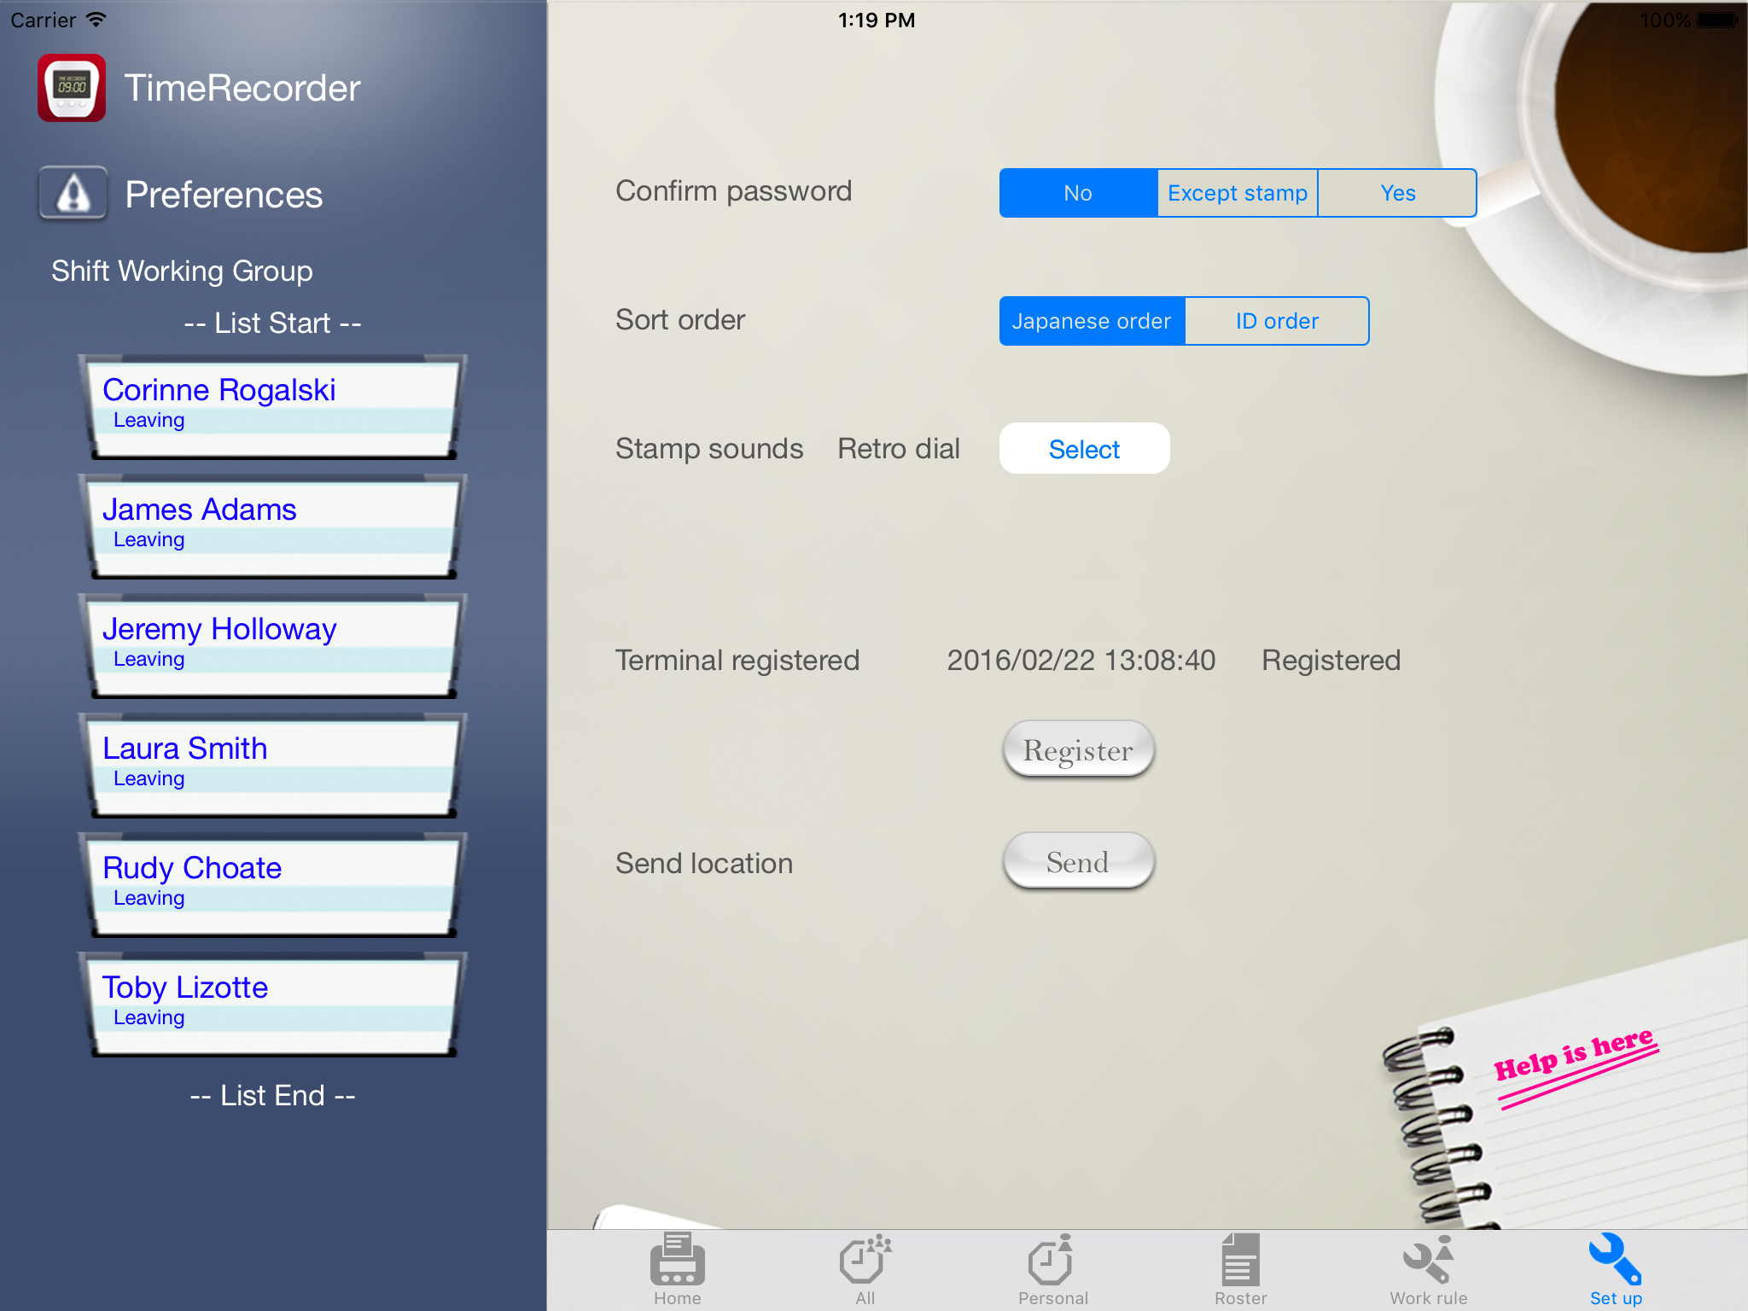Viewport: 1748px width, 1311px height.
Task: Select Jeremy Holloway time card
Action: tap(272, 645)
